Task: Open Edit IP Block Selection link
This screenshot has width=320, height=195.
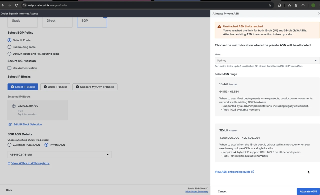Action: click(25, 124)
